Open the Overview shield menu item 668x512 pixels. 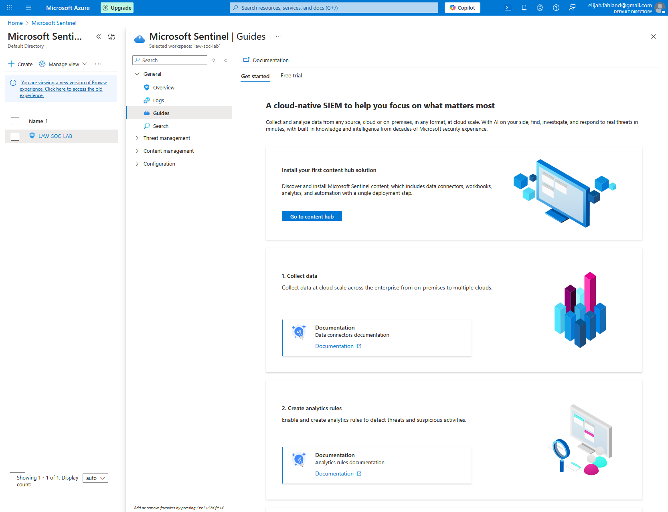pos(147,87)
